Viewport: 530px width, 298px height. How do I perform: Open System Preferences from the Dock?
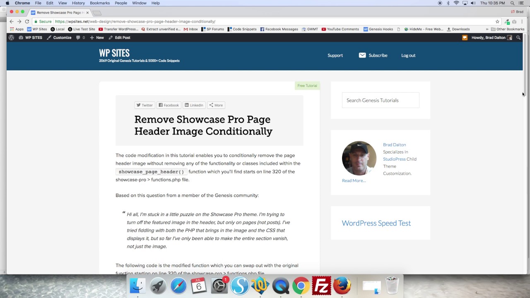219,286
